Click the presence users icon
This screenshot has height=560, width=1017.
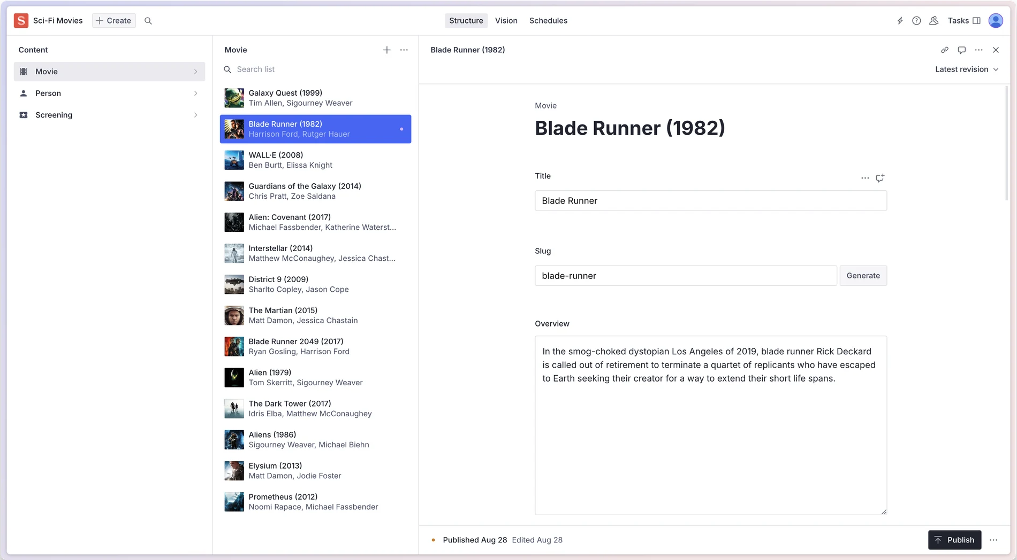pos(933,21)
